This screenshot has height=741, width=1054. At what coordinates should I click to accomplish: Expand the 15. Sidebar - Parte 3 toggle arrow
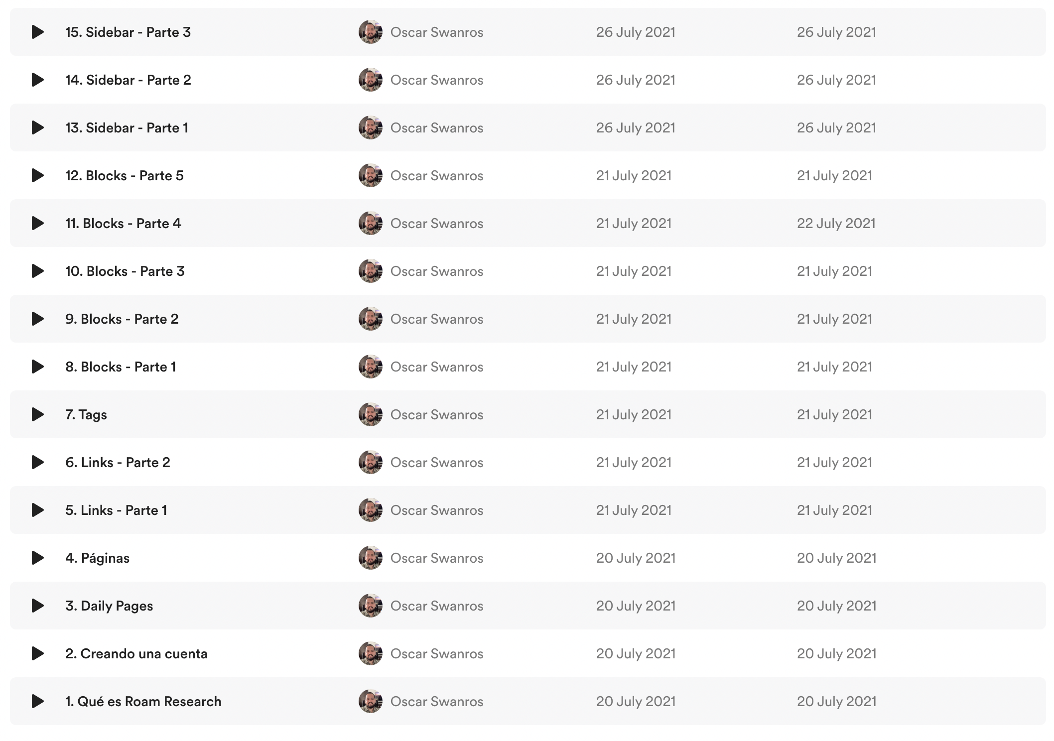click(38, 32)
